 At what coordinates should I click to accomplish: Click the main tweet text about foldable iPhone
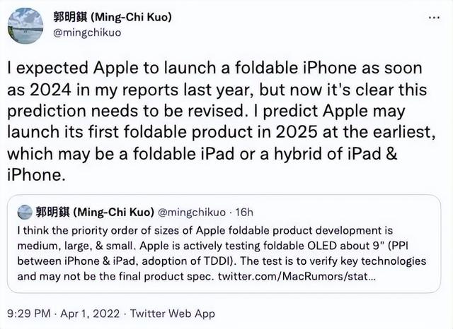click(x=222, y=121)
